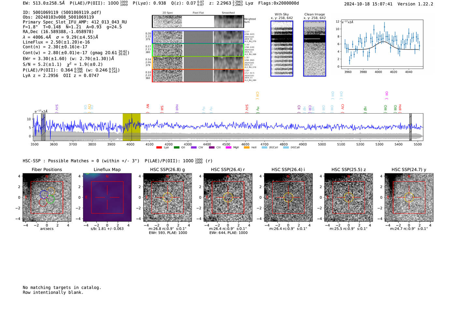Click the blue fiber circle in Fiber Positions

(44, 194)
